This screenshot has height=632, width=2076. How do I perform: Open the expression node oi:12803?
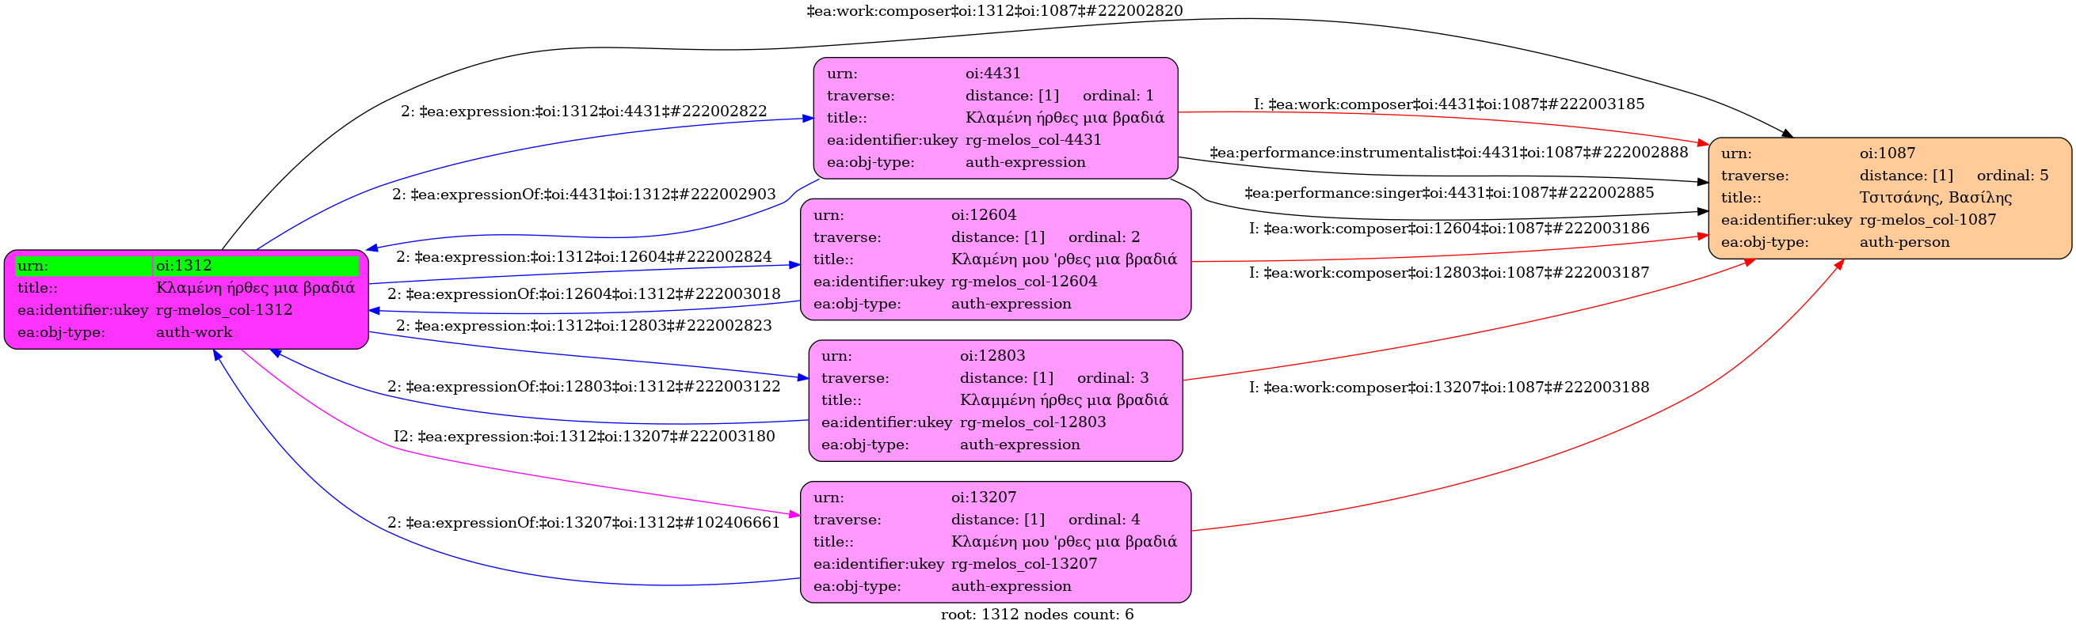click(x=996, y=400)
